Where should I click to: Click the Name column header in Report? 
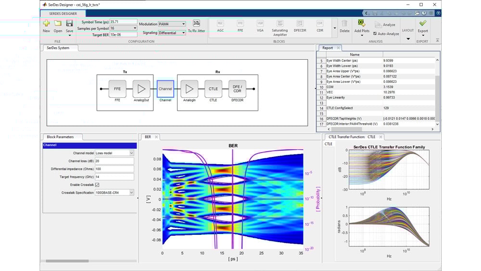354,54
